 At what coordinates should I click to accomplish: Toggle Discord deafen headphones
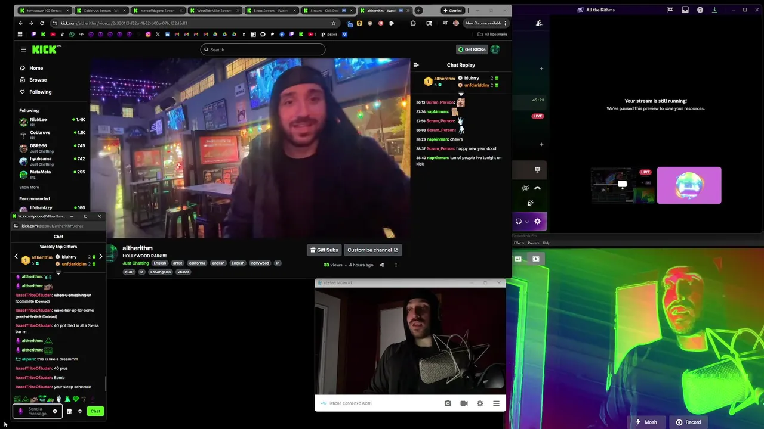(x=519, y=222)
